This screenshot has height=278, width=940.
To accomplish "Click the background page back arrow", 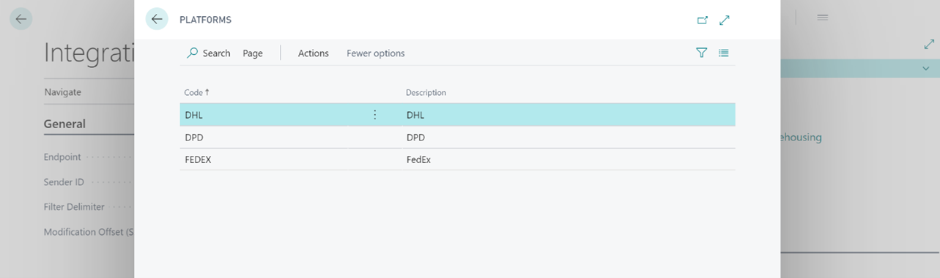I will tap(21, 19).
